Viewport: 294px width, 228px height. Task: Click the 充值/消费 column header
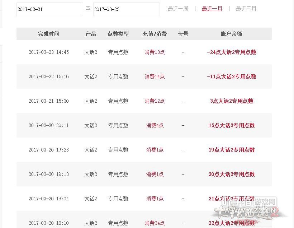[155, 34]
